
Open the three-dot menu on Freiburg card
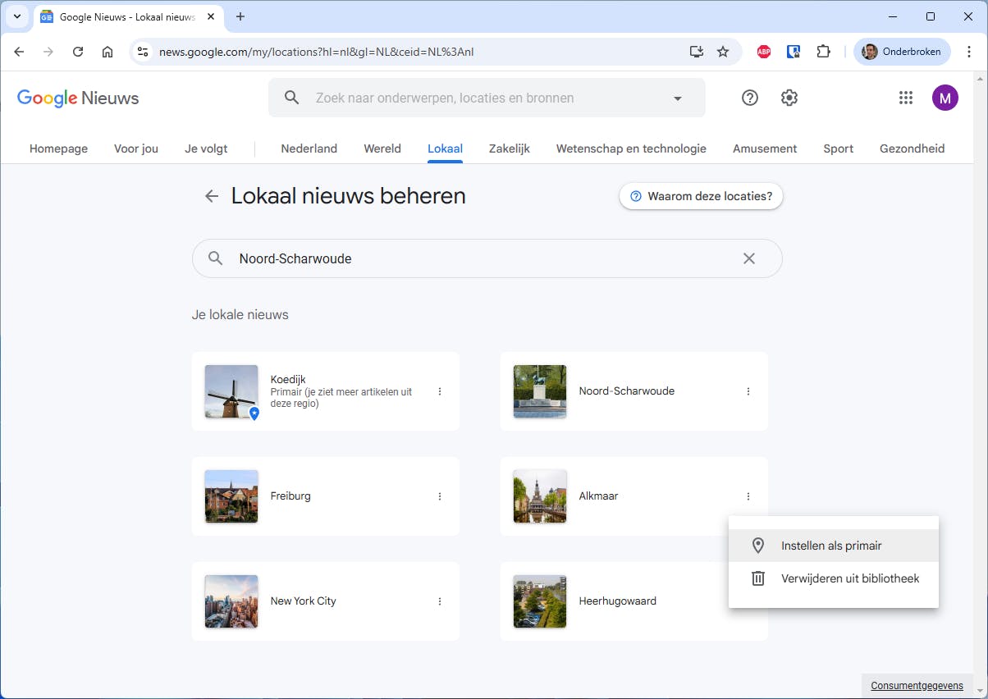point(441,496)
